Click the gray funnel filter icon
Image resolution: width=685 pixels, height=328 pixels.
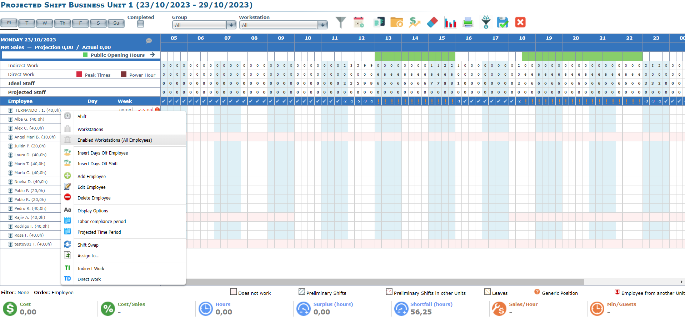pyautogui.click(x=341, y=22)
